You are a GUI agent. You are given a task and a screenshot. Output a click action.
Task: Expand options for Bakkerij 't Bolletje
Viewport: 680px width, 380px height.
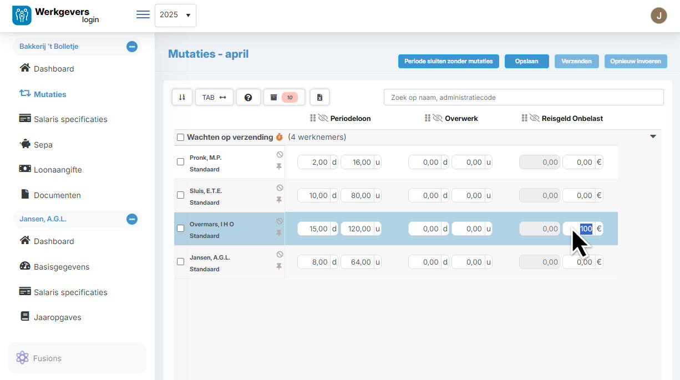pyautogui.click(x=132, y=47)
